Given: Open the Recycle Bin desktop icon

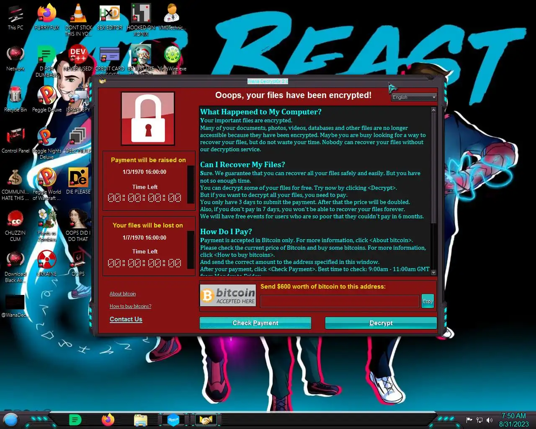Looking at the screenshot, I should point(15,99).
